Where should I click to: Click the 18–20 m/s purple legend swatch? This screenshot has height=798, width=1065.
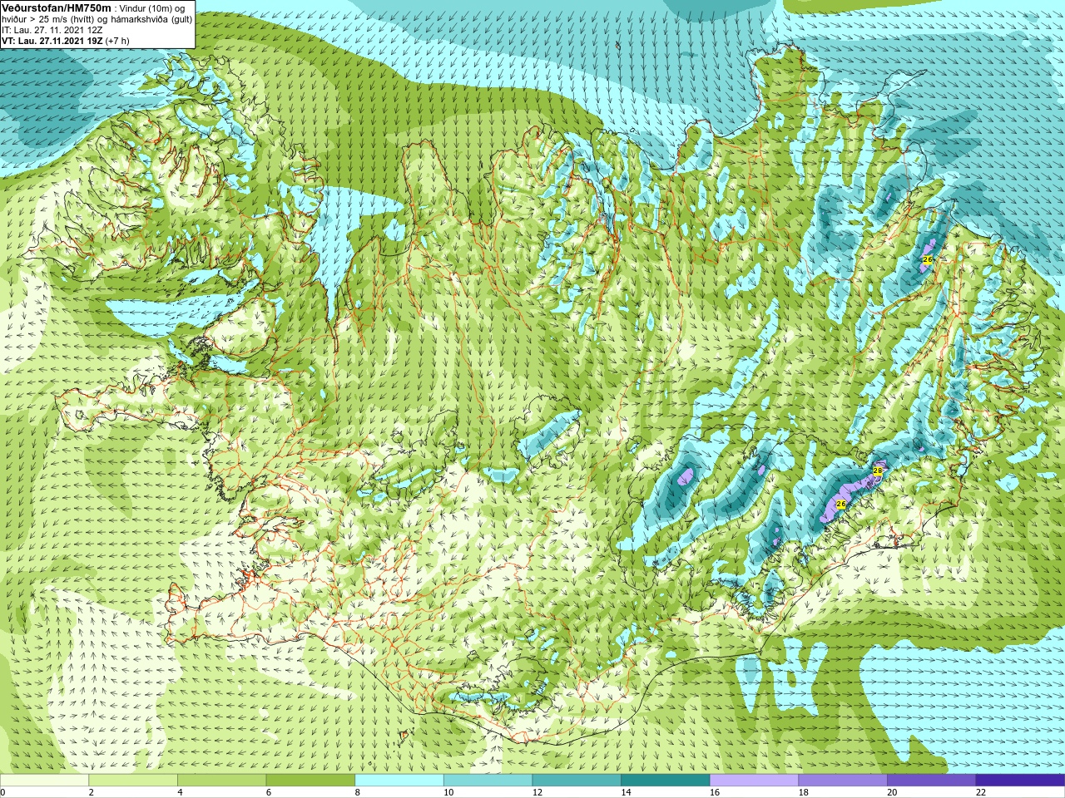843,781
